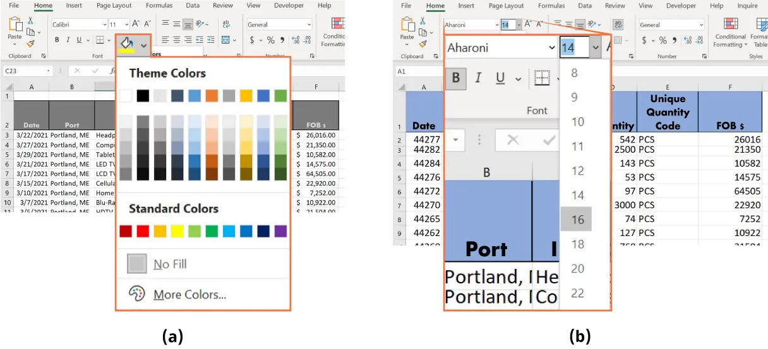The image size is (768, 349).
Task: Click the Name Box showing C23
Action: coord(24,71)
